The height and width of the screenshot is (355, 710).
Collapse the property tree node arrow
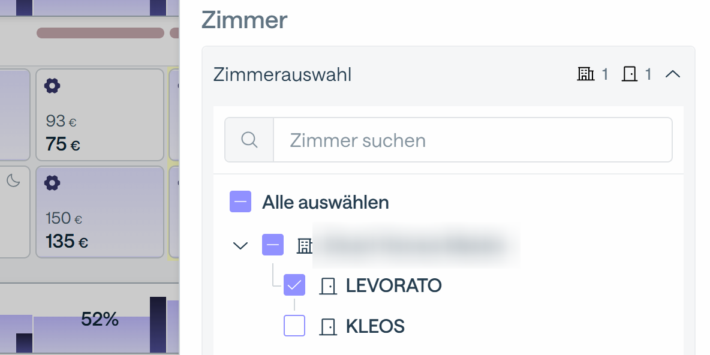240,245
